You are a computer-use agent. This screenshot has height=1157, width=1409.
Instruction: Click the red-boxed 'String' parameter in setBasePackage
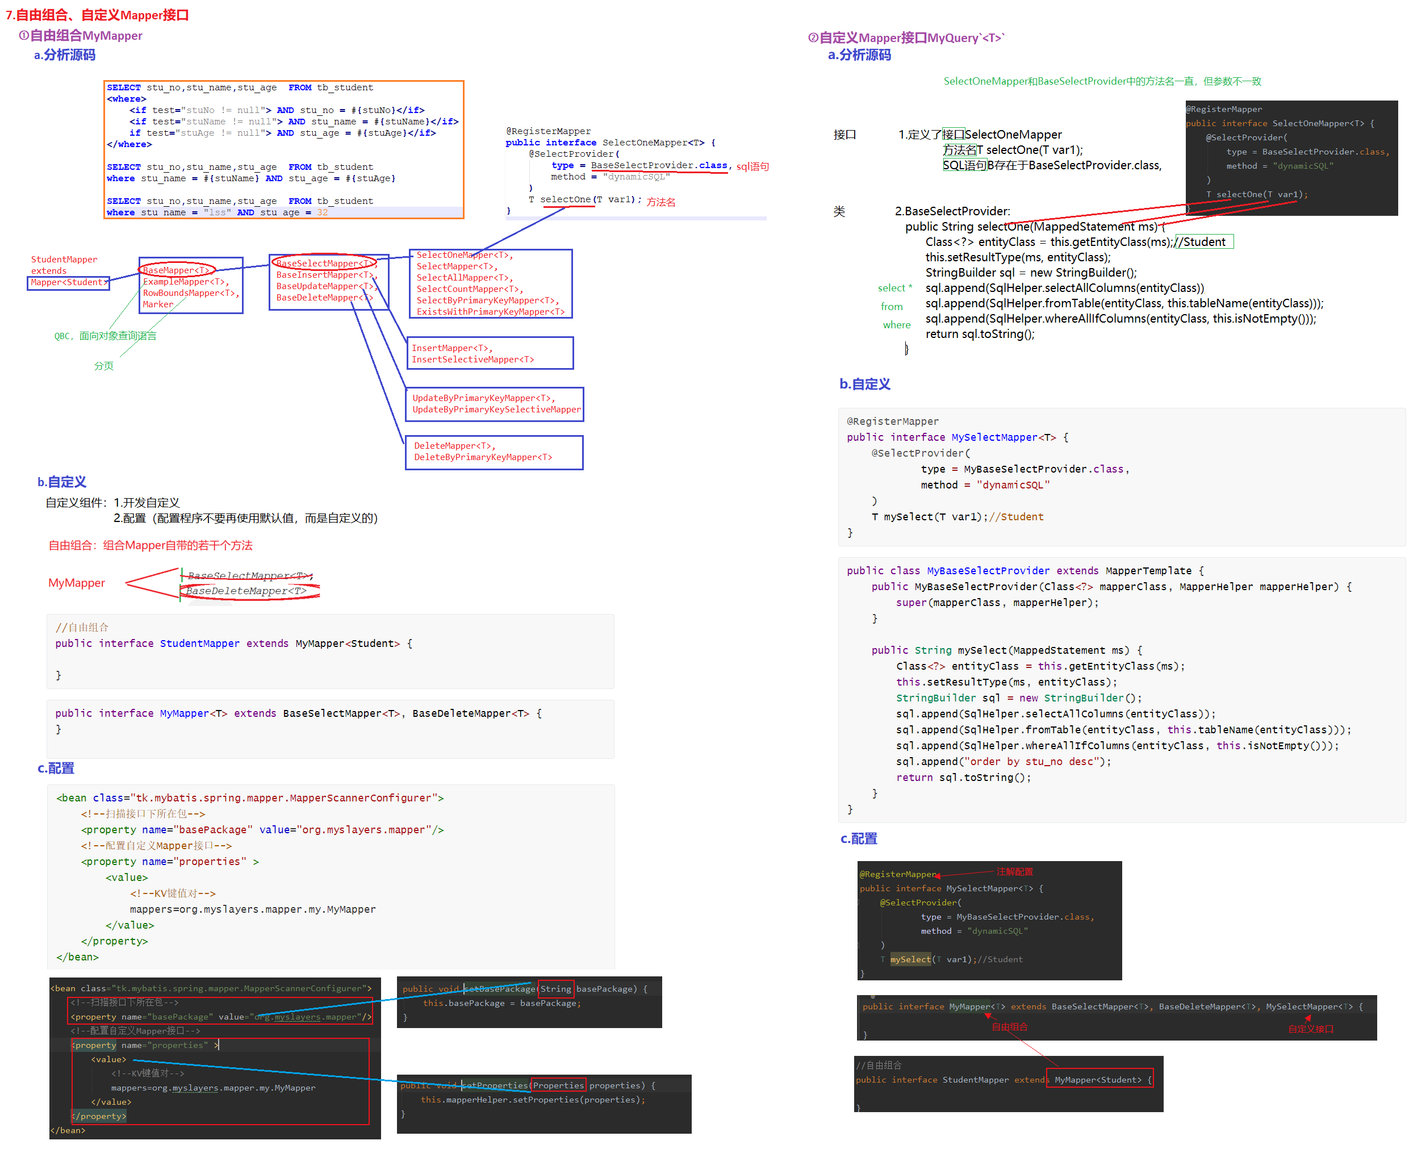click(555, 988)
